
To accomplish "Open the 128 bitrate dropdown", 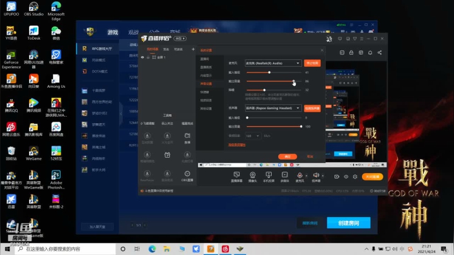I will [x=253, y=136].
